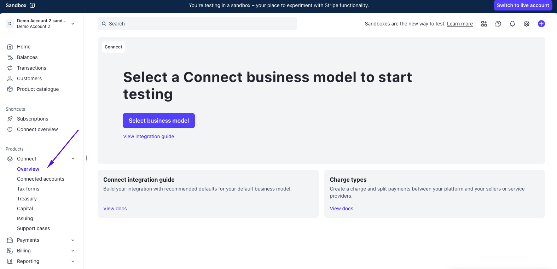557x269 pixels.
Task: Open Issuing under Connect
Action: coord(25,218)
